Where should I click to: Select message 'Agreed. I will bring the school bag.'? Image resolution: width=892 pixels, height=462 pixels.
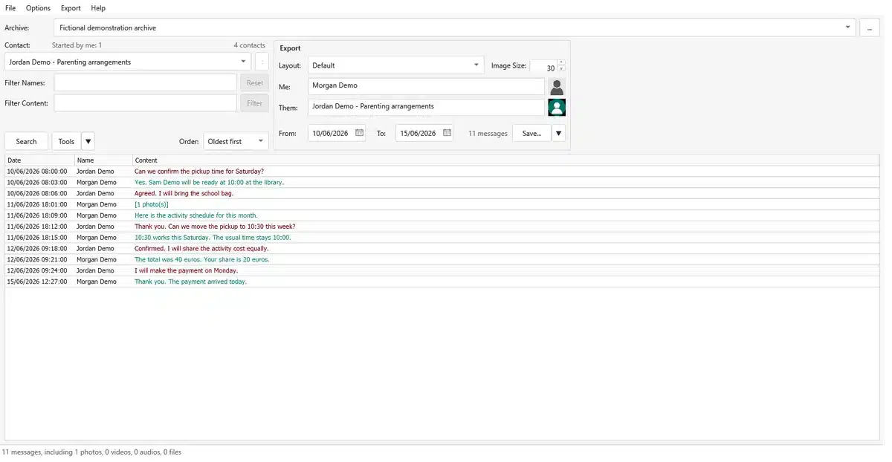tap(442, 193)
